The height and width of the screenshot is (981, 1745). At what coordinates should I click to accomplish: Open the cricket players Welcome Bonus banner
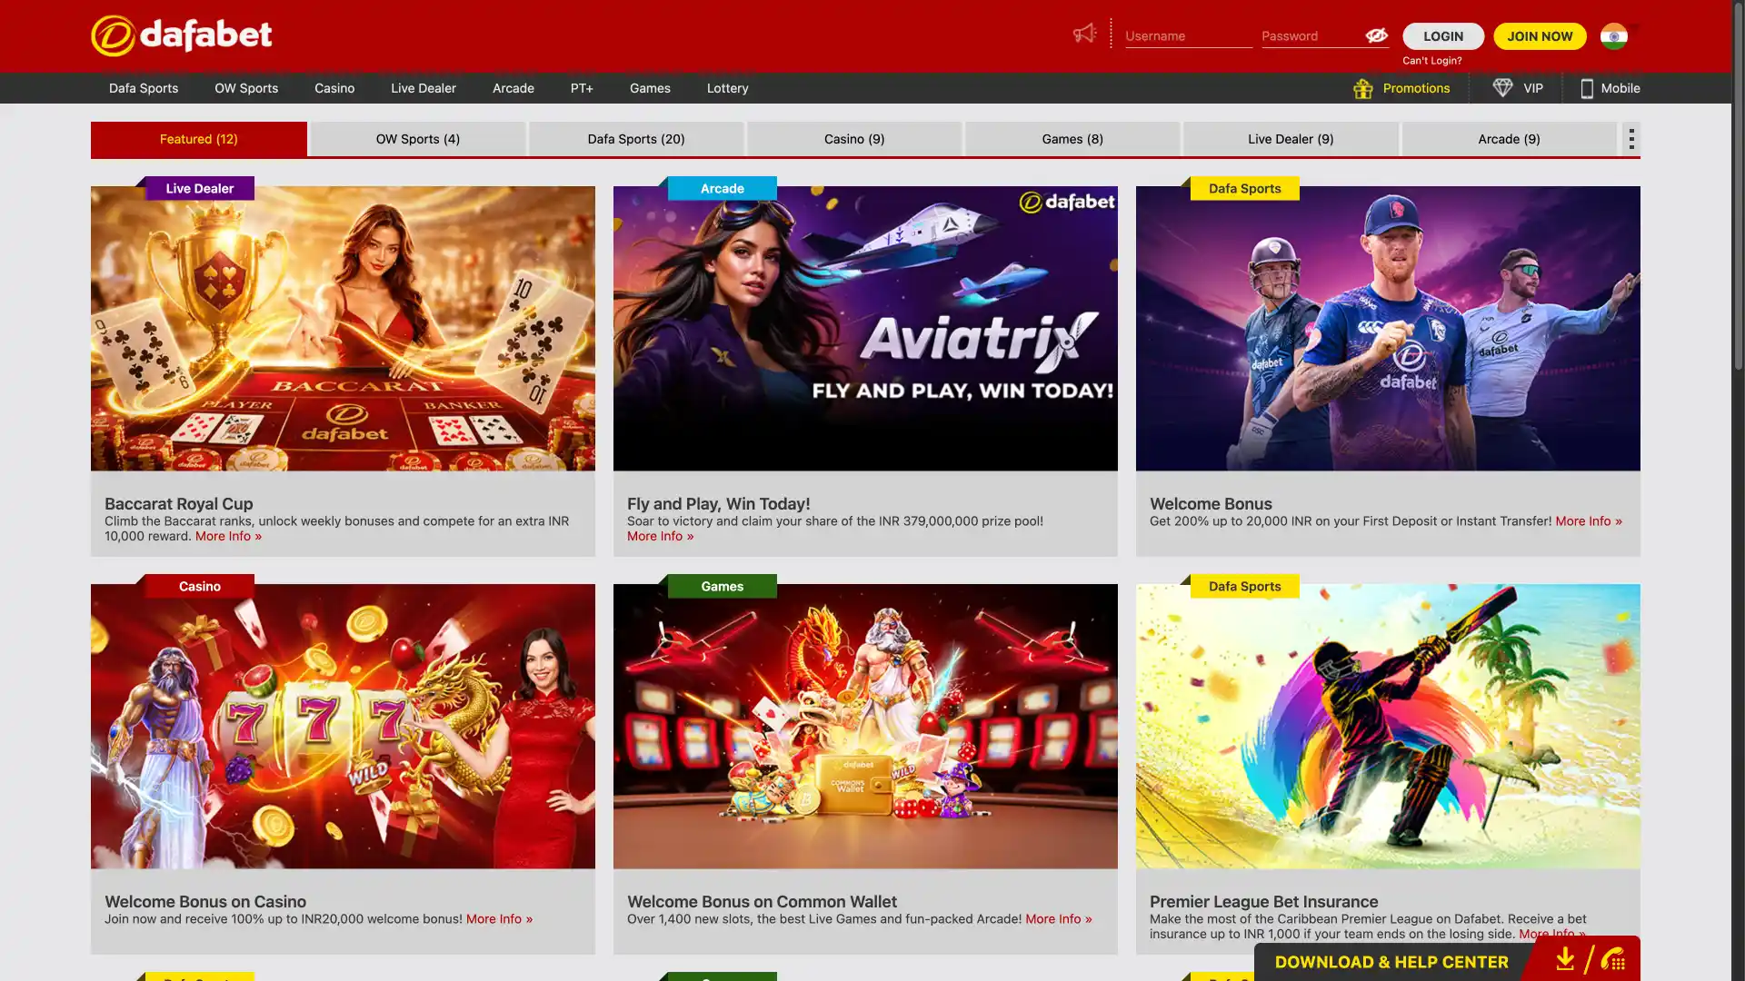1388,329
